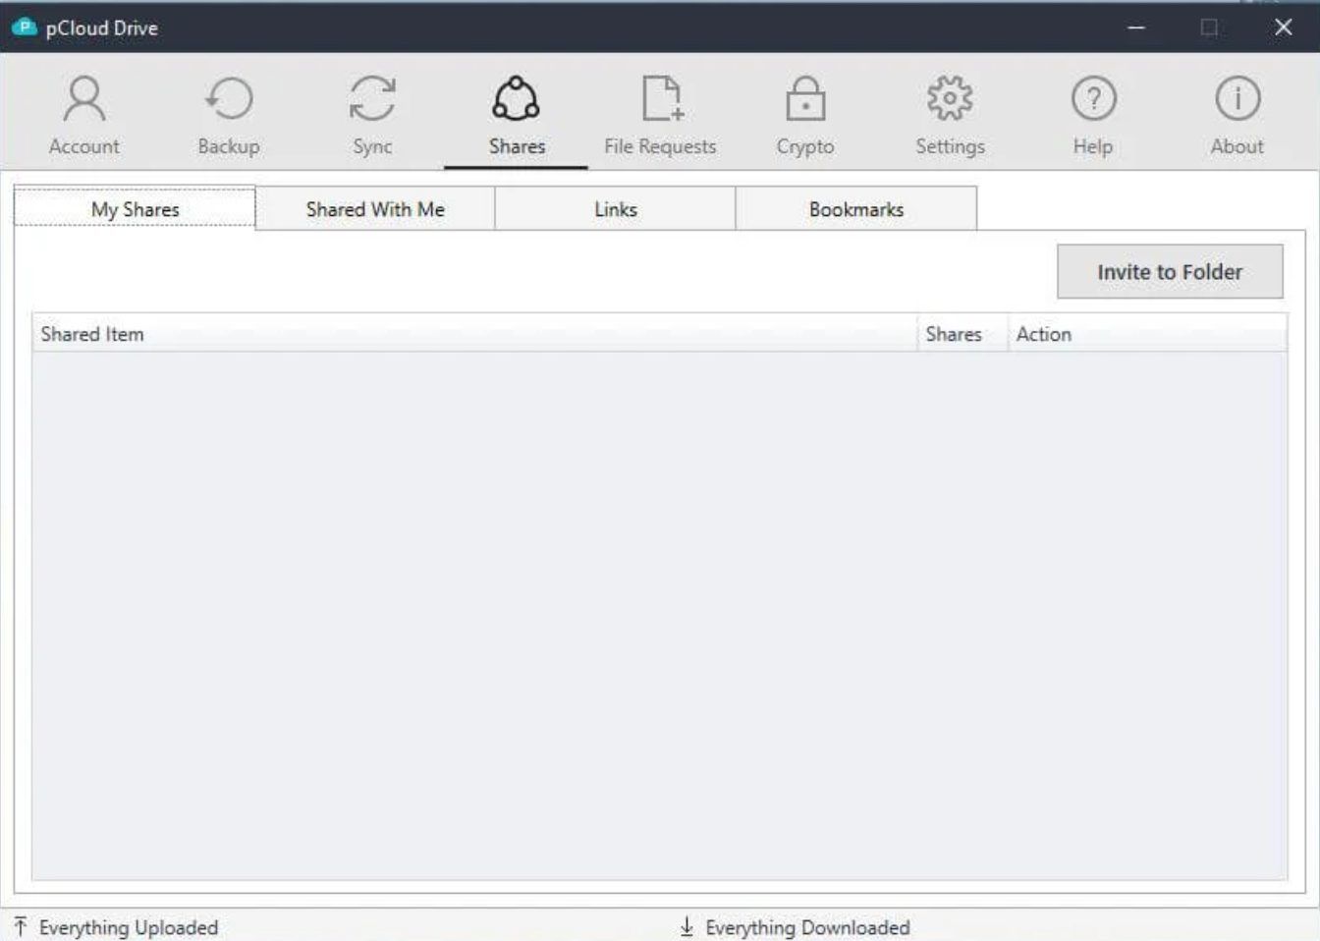Click the Invite to Folder button
Screen dimensions: 1320x941
point(1170,271)
